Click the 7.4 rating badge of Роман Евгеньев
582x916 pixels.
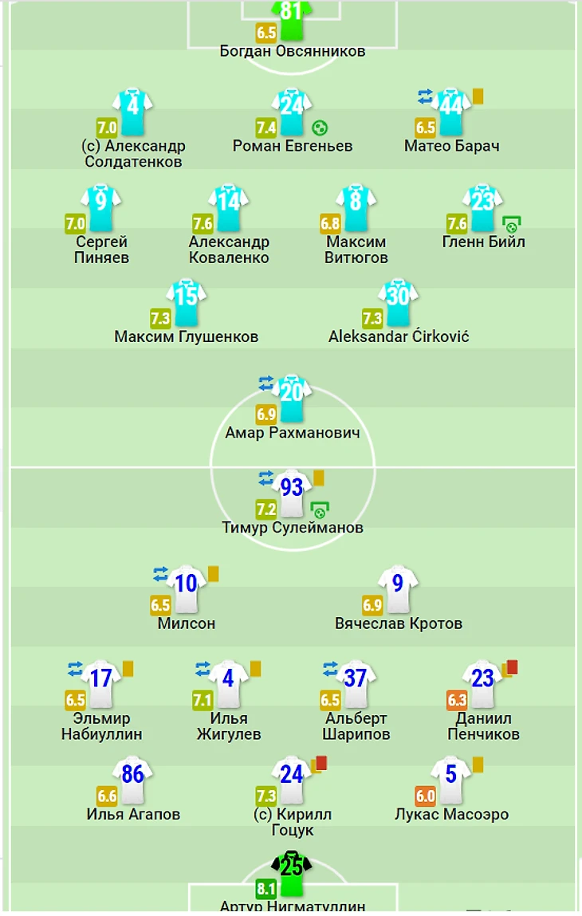click(x=266, y=127)
